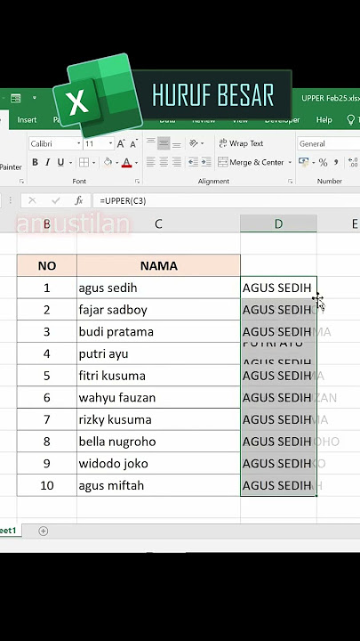Viewport: 360px width, 641px height.
Task: Click the Increase Decimal icon
Action: 354,163
